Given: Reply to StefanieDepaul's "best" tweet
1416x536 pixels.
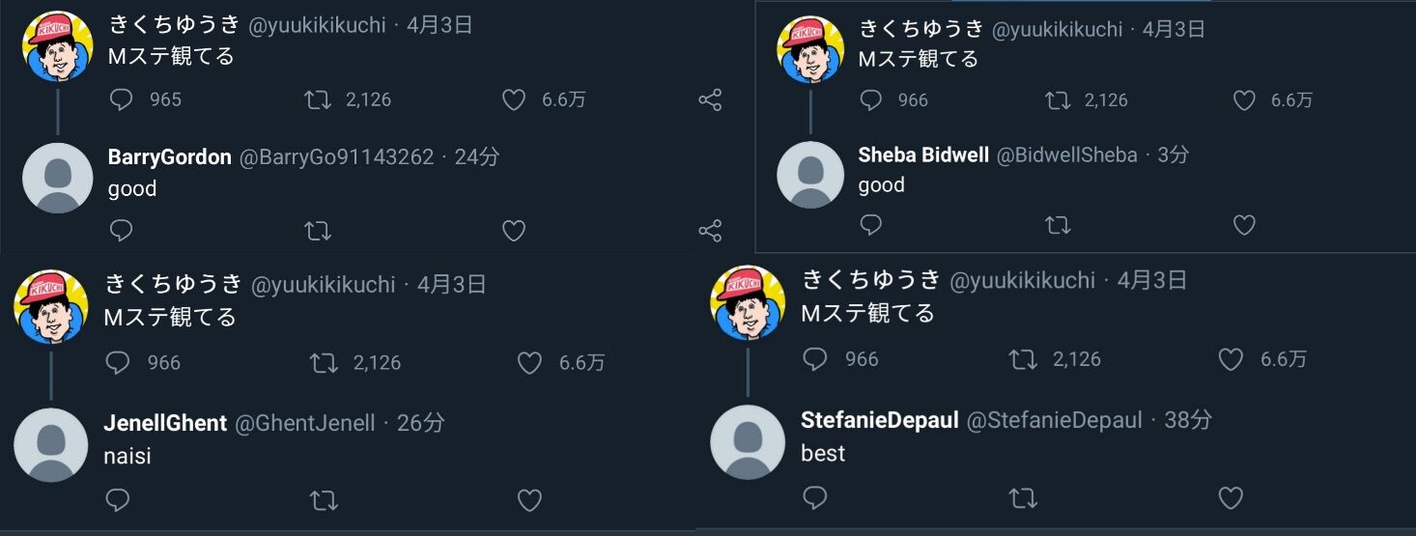Looking at the screenshot, I should pyautogui.click(x=815, y=497).
